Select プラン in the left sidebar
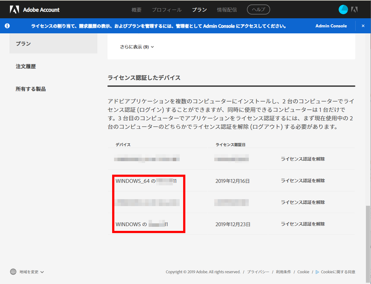Viewport: 371px width, 284px height. [53, 43]
